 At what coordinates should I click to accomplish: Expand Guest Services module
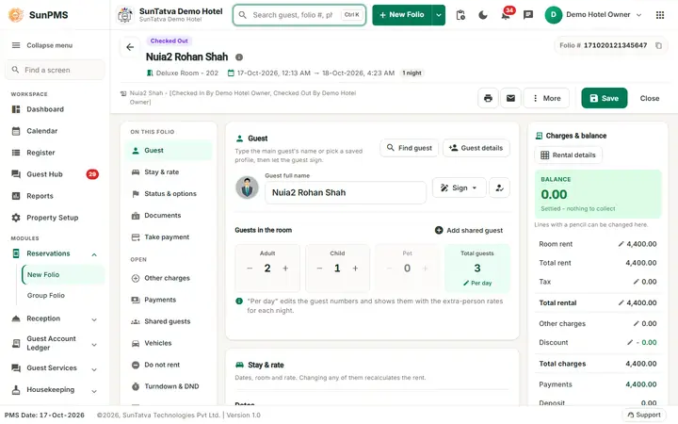point(94,369)
